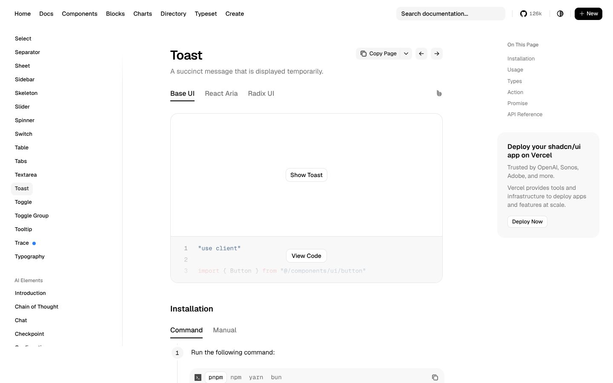Jump to Usage section link
The height and width of the screenshot is (383, 613).
(515, 70)
